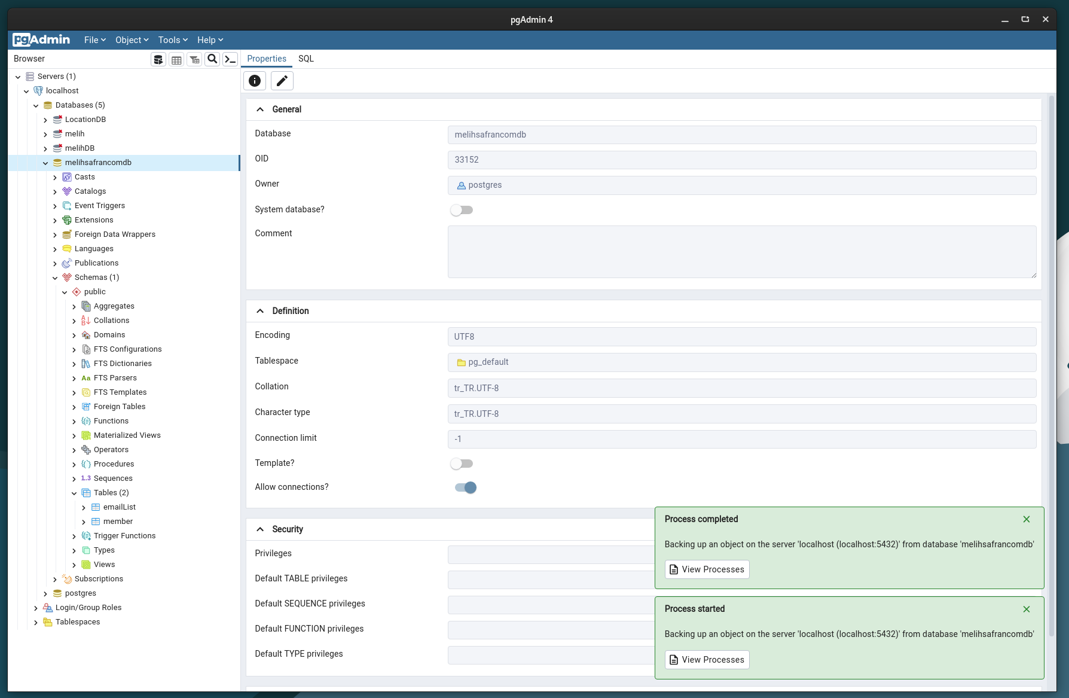
Task: Toggle the Template switch
Action: 462,464
